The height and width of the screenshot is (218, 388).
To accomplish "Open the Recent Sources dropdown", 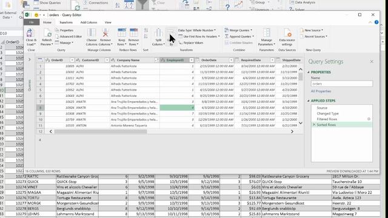I will [313, 36].
